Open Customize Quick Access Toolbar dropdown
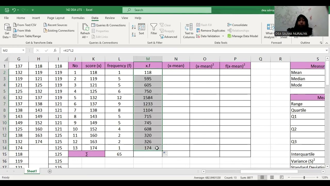This screenshot has width=330, height=186. point(33,10)
